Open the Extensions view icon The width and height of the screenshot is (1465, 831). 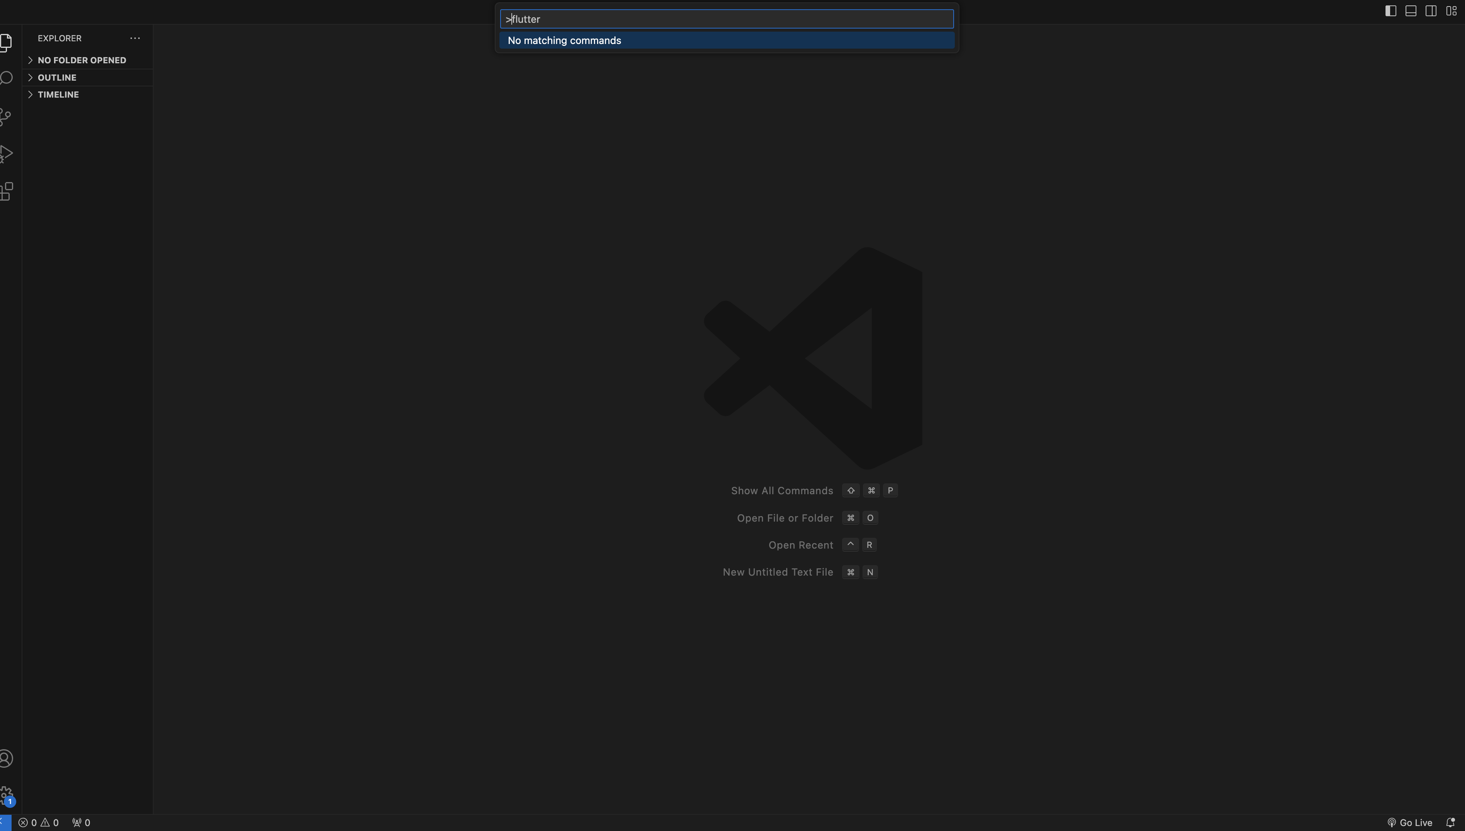[6, 191]
